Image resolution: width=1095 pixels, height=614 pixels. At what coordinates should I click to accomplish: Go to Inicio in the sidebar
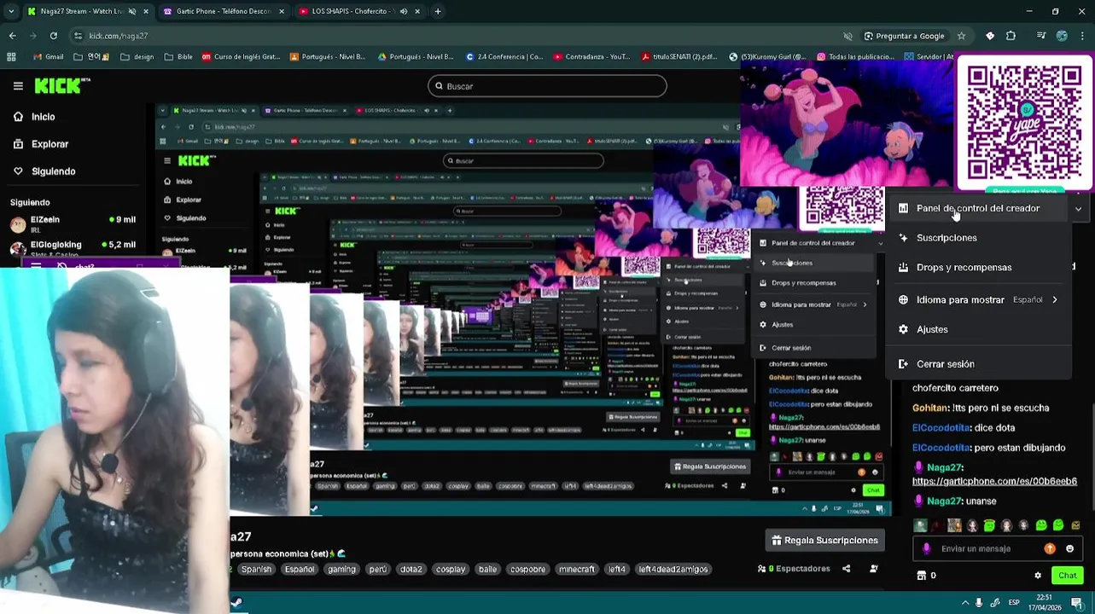[x=43, y=117]
